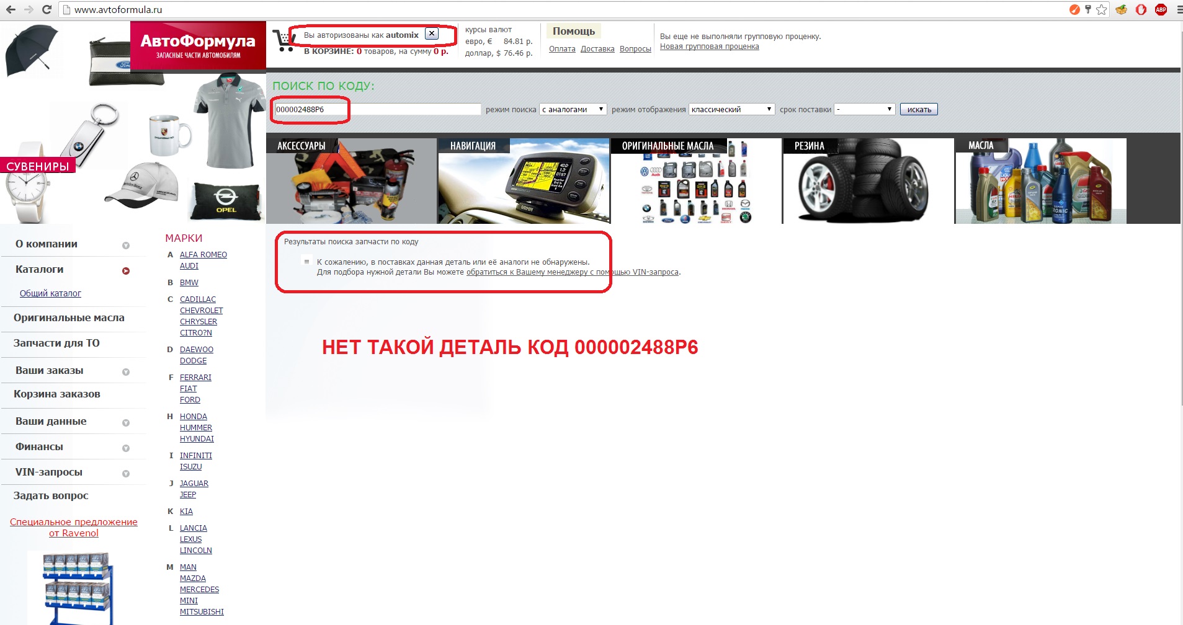Select the INFINITI brand
The width and height of the screenshot is (1183, 625).
tap(196, 456)
